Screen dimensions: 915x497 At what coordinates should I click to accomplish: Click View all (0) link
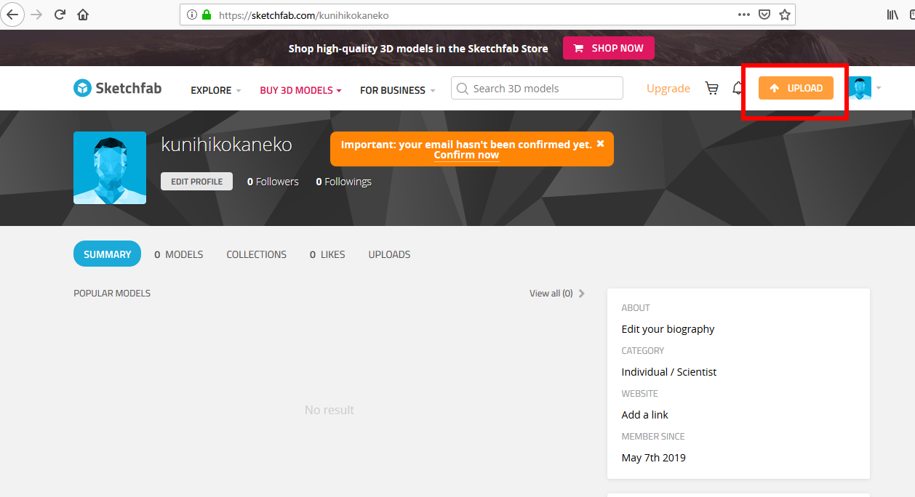(557, 294)
